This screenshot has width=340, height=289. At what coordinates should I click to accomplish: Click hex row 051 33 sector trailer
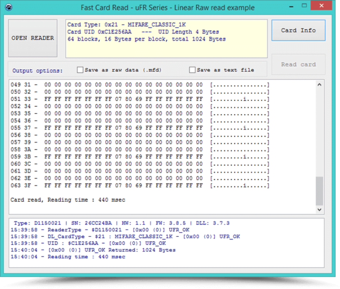click(x=140, y=99)
